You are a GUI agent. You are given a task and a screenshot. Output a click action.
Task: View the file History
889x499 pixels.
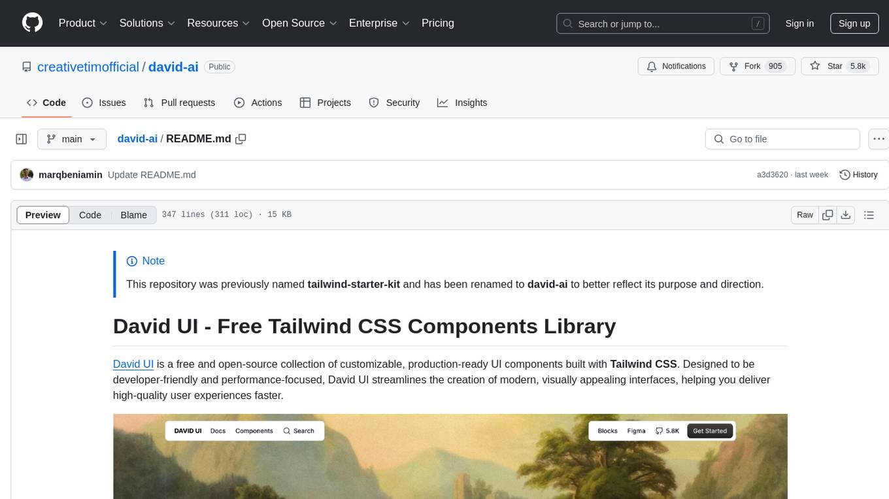pos(858,175)
